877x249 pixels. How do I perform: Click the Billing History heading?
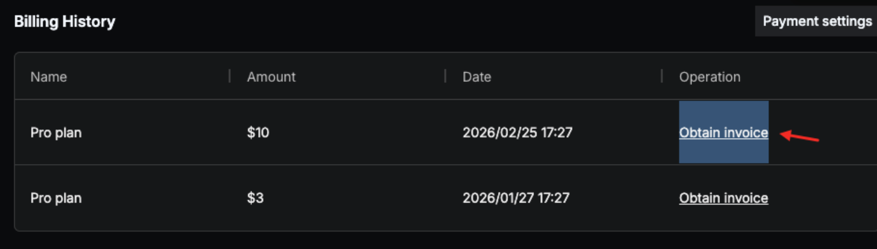tap(65, 22)
